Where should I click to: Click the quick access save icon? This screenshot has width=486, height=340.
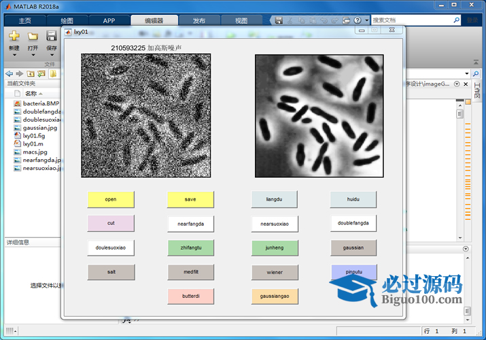pos(279,20)
